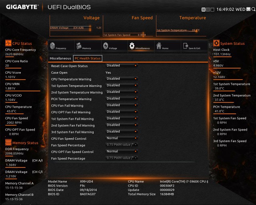Click CPU ID value 000306F2
Viewport: 256px width, 205px height.
click(167, 186)
